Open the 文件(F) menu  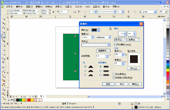click(9, 7)
